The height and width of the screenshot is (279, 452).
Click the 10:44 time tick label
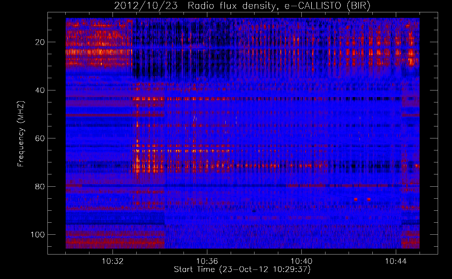(x=396, y=261)
